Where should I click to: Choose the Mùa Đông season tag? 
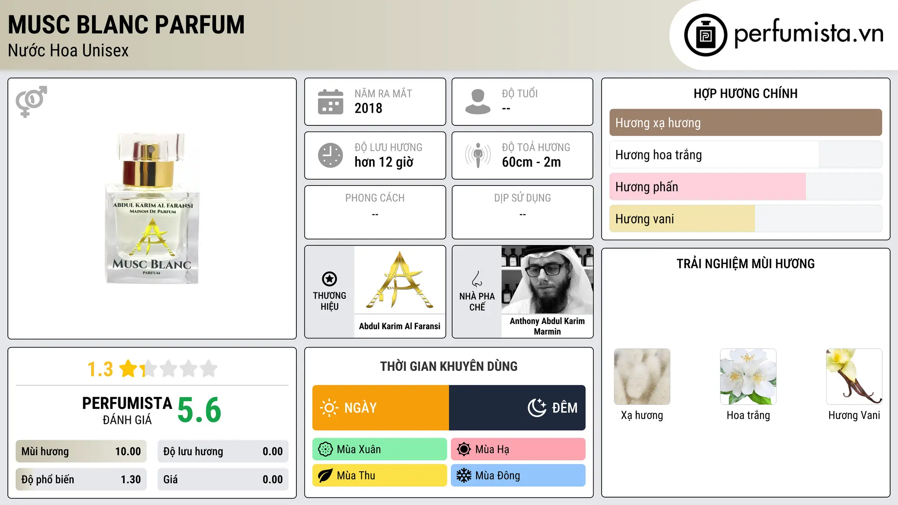(518, 476)
